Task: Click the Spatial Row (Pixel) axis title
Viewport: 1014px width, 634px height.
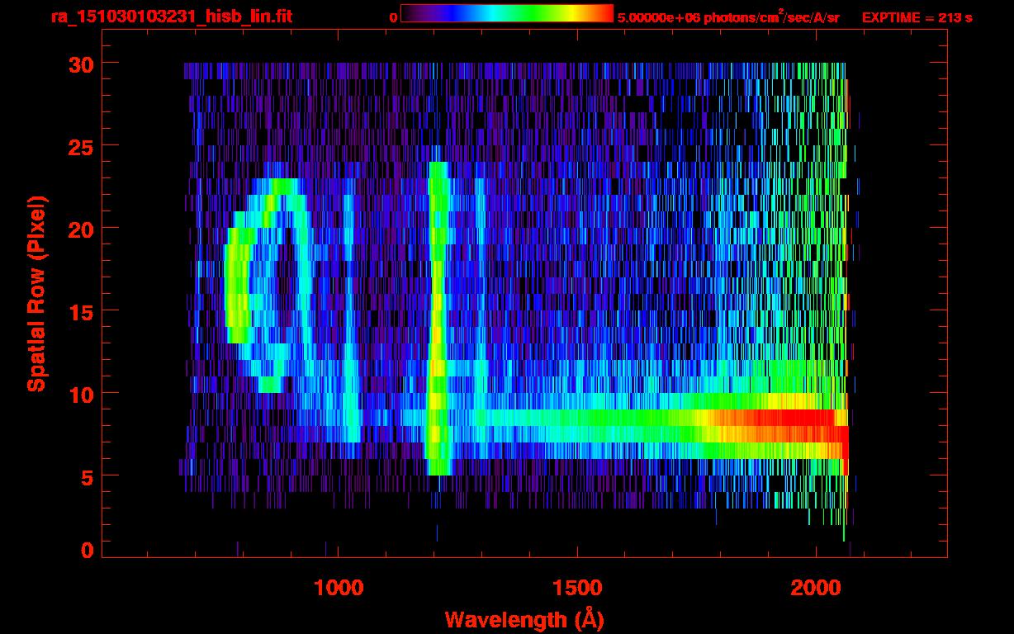Action: pyautogui.click(x=36, y=293)
